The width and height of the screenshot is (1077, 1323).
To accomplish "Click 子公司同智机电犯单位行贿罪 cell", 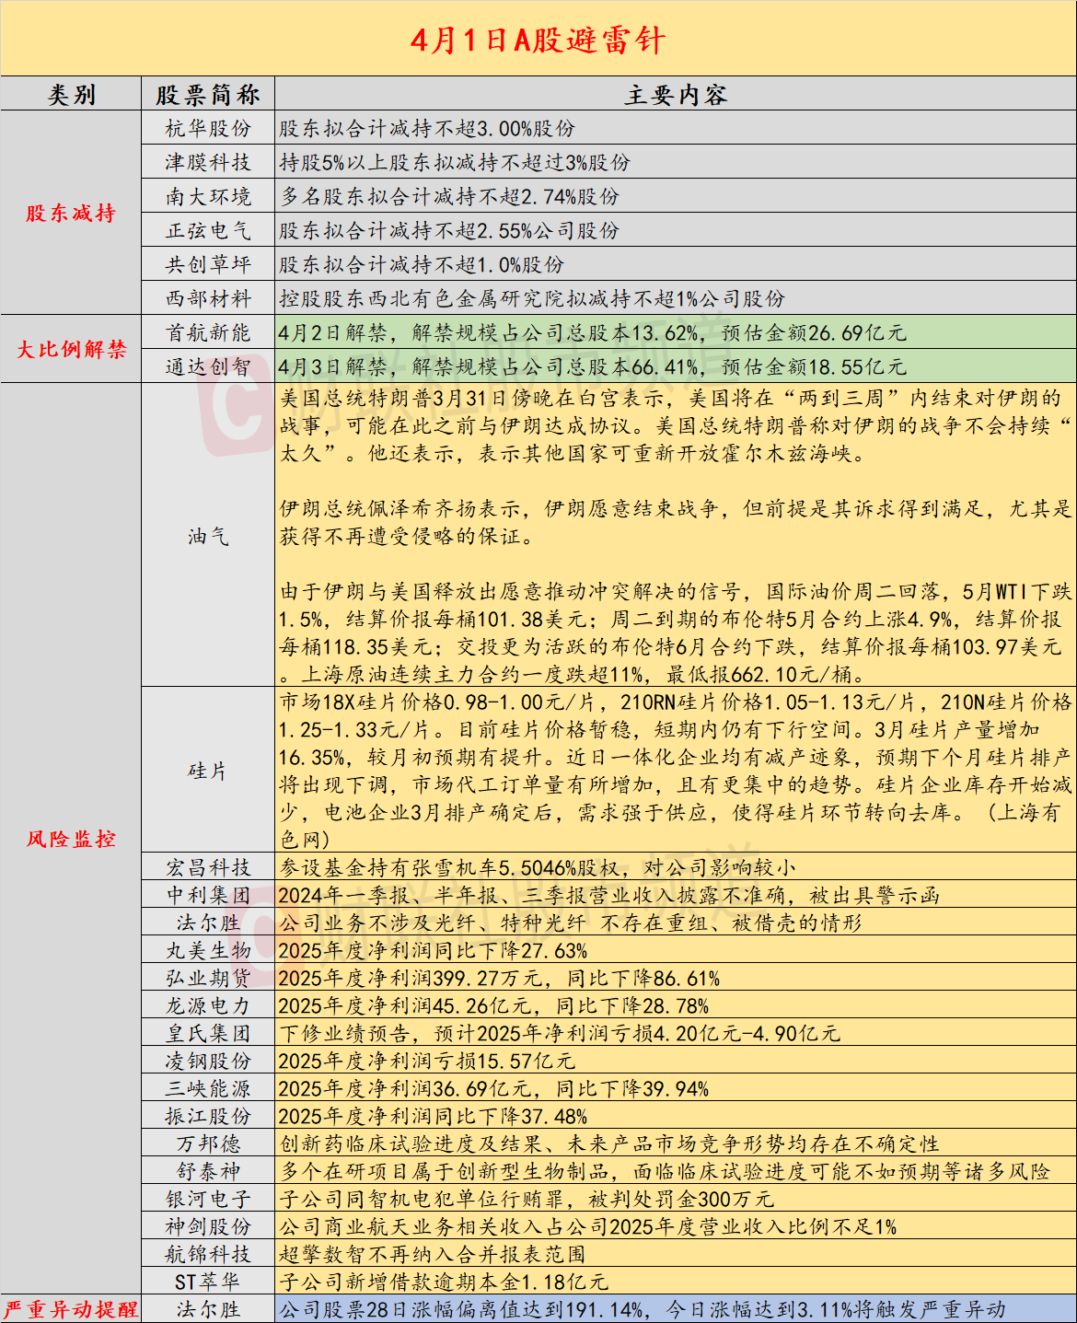I will (676, 1199).
